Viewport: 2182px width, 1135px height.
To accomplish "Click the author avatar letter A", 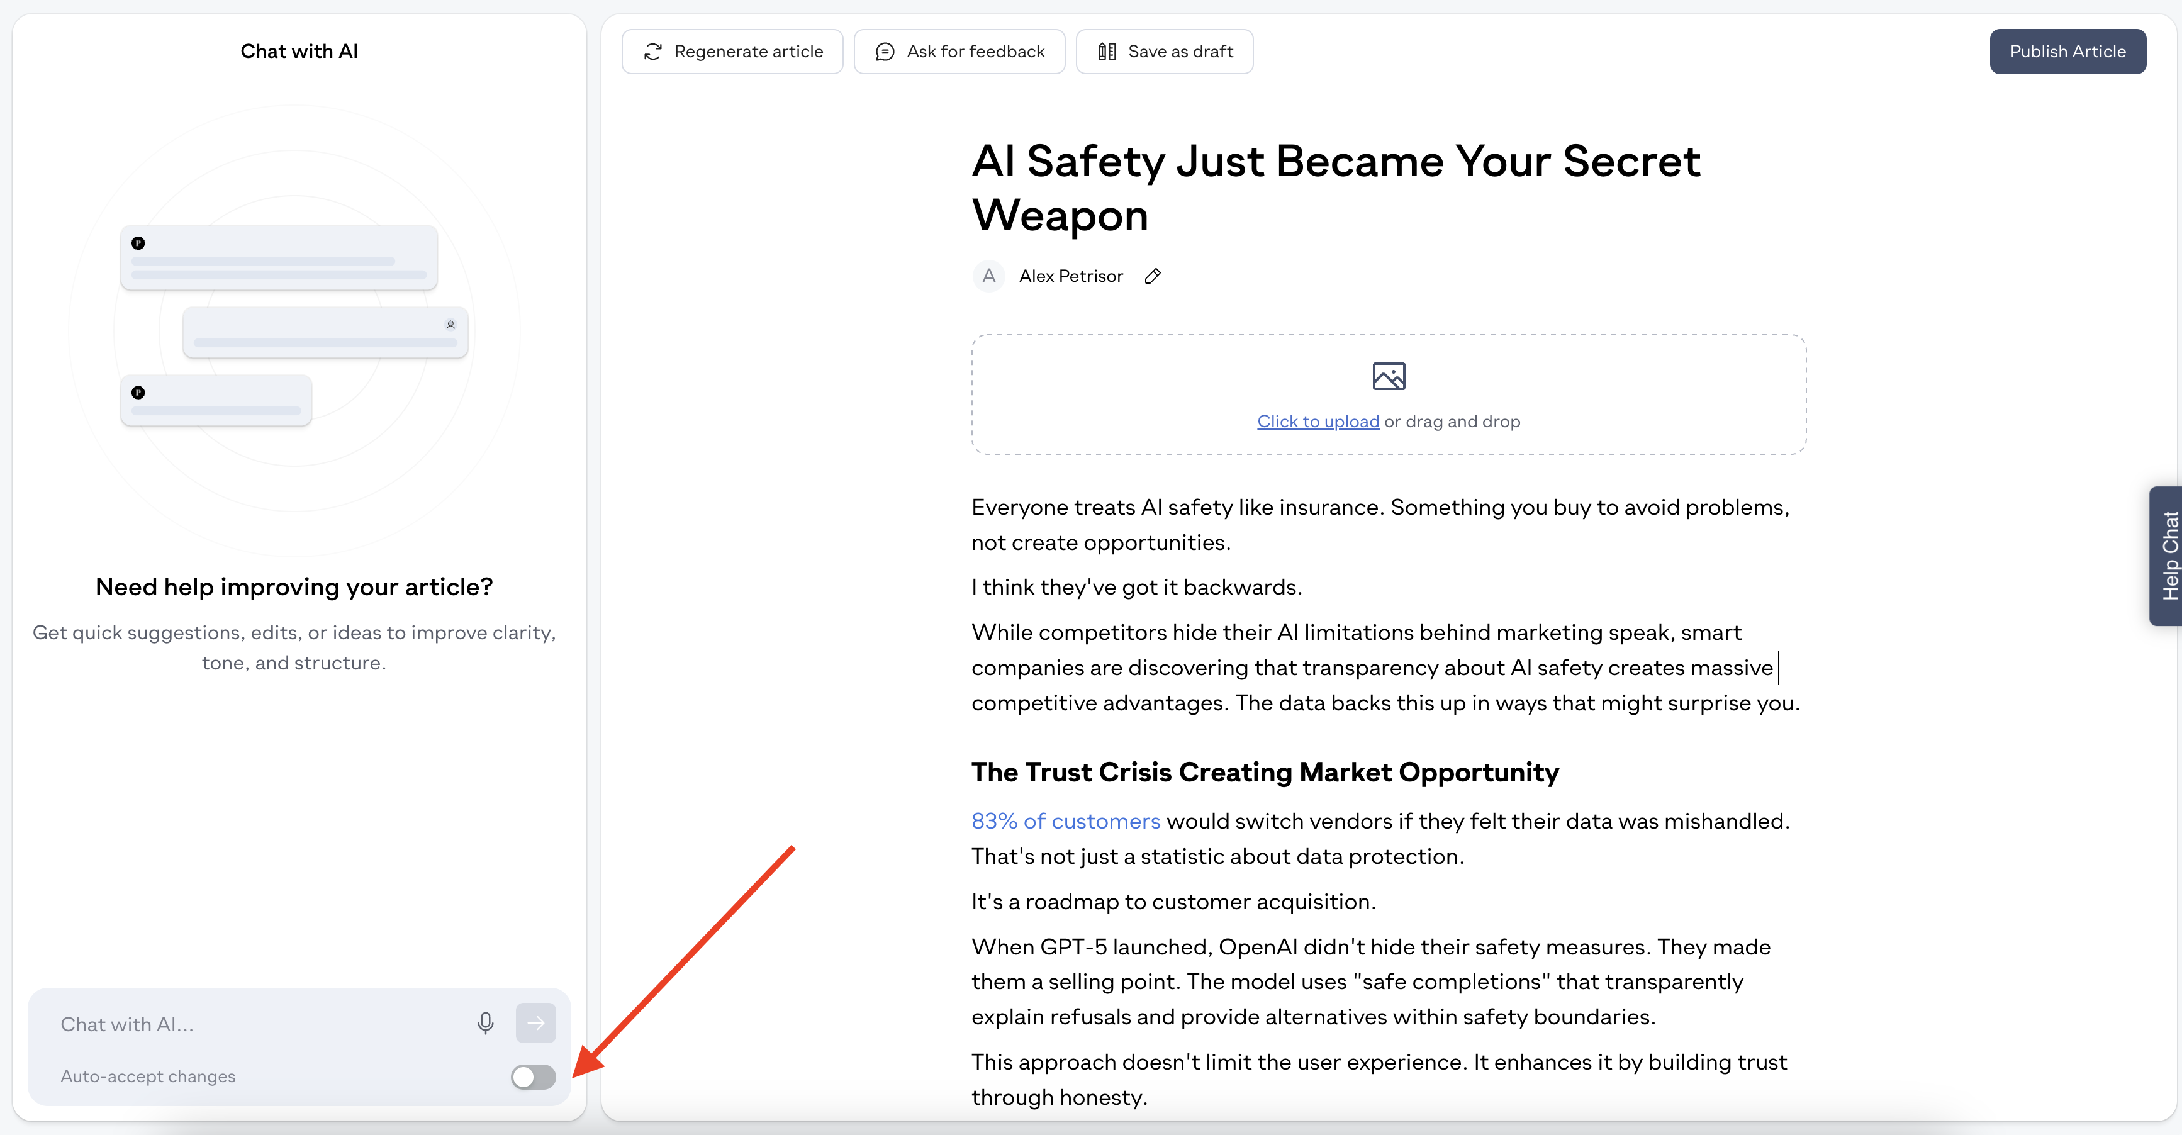I will (x=988, y=276).
